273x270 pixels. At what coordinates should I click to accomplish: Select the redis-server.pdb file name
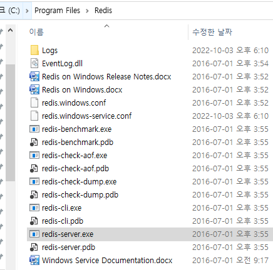68,247
